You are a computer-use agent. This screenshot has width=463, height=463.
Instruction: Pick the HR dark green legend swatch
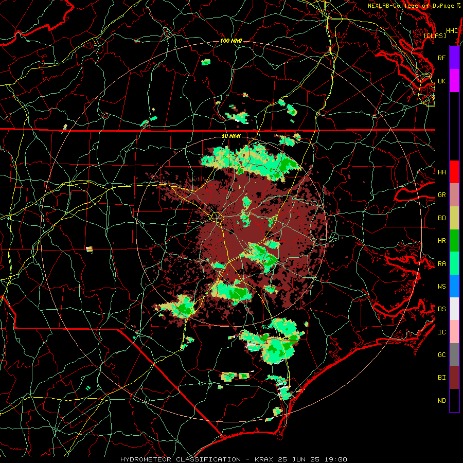coord(454,240)
